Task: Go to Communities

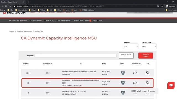Action: click(x=49, y=20)
